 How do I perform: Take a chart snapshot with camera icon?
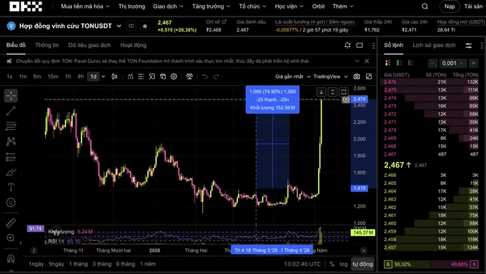pyautogui.click(x=357, y=76)
